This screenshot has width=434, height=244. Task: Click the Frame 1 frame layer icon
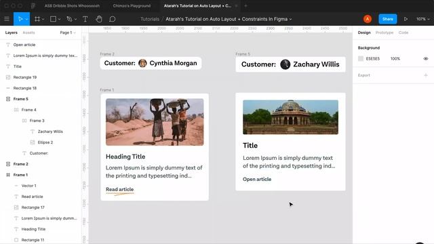pyautogui.click(x=8, y=175)
